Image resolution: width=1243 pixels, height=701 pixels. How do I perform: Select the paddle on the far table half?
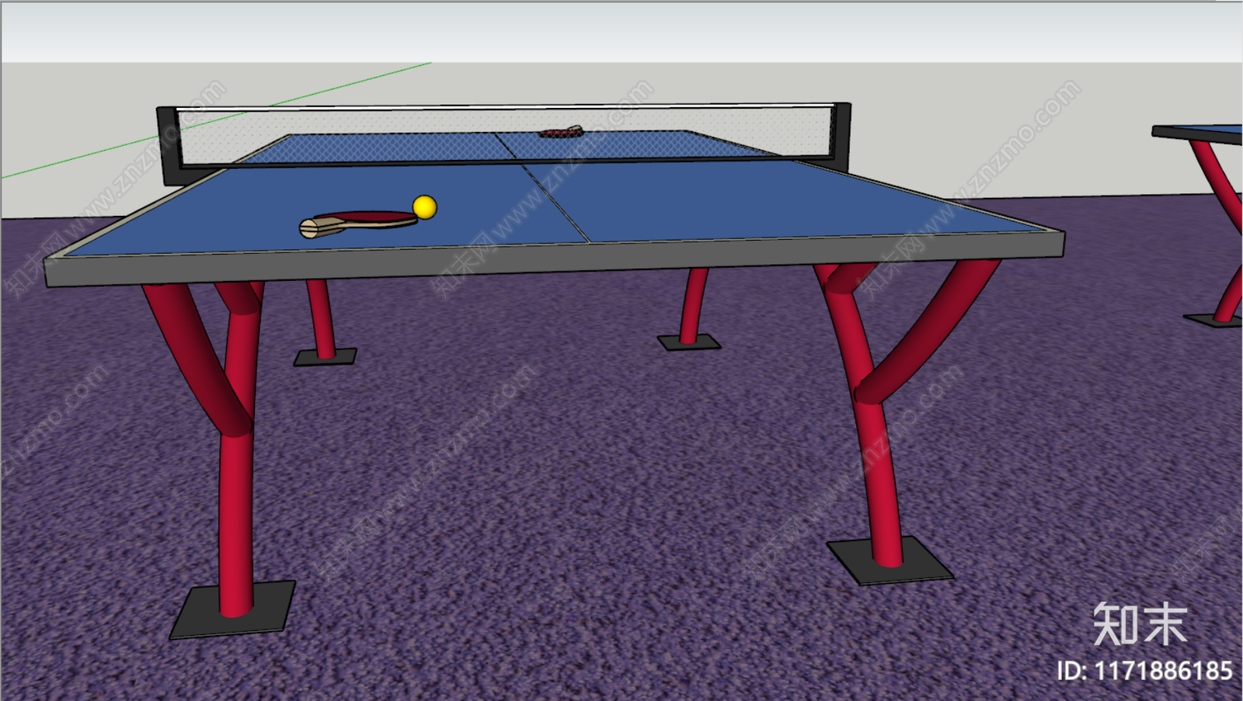coord(562,132)
